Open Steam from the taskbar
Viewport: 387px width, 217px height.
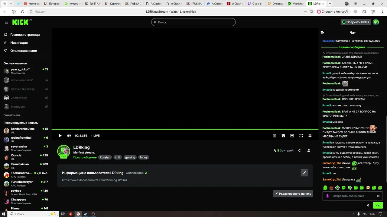click(86, 214)
